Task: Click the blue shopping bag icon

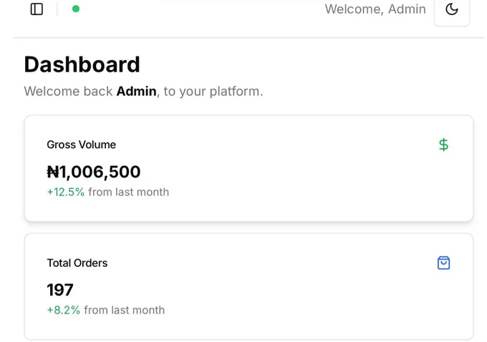Action: (x=443, y=263)
